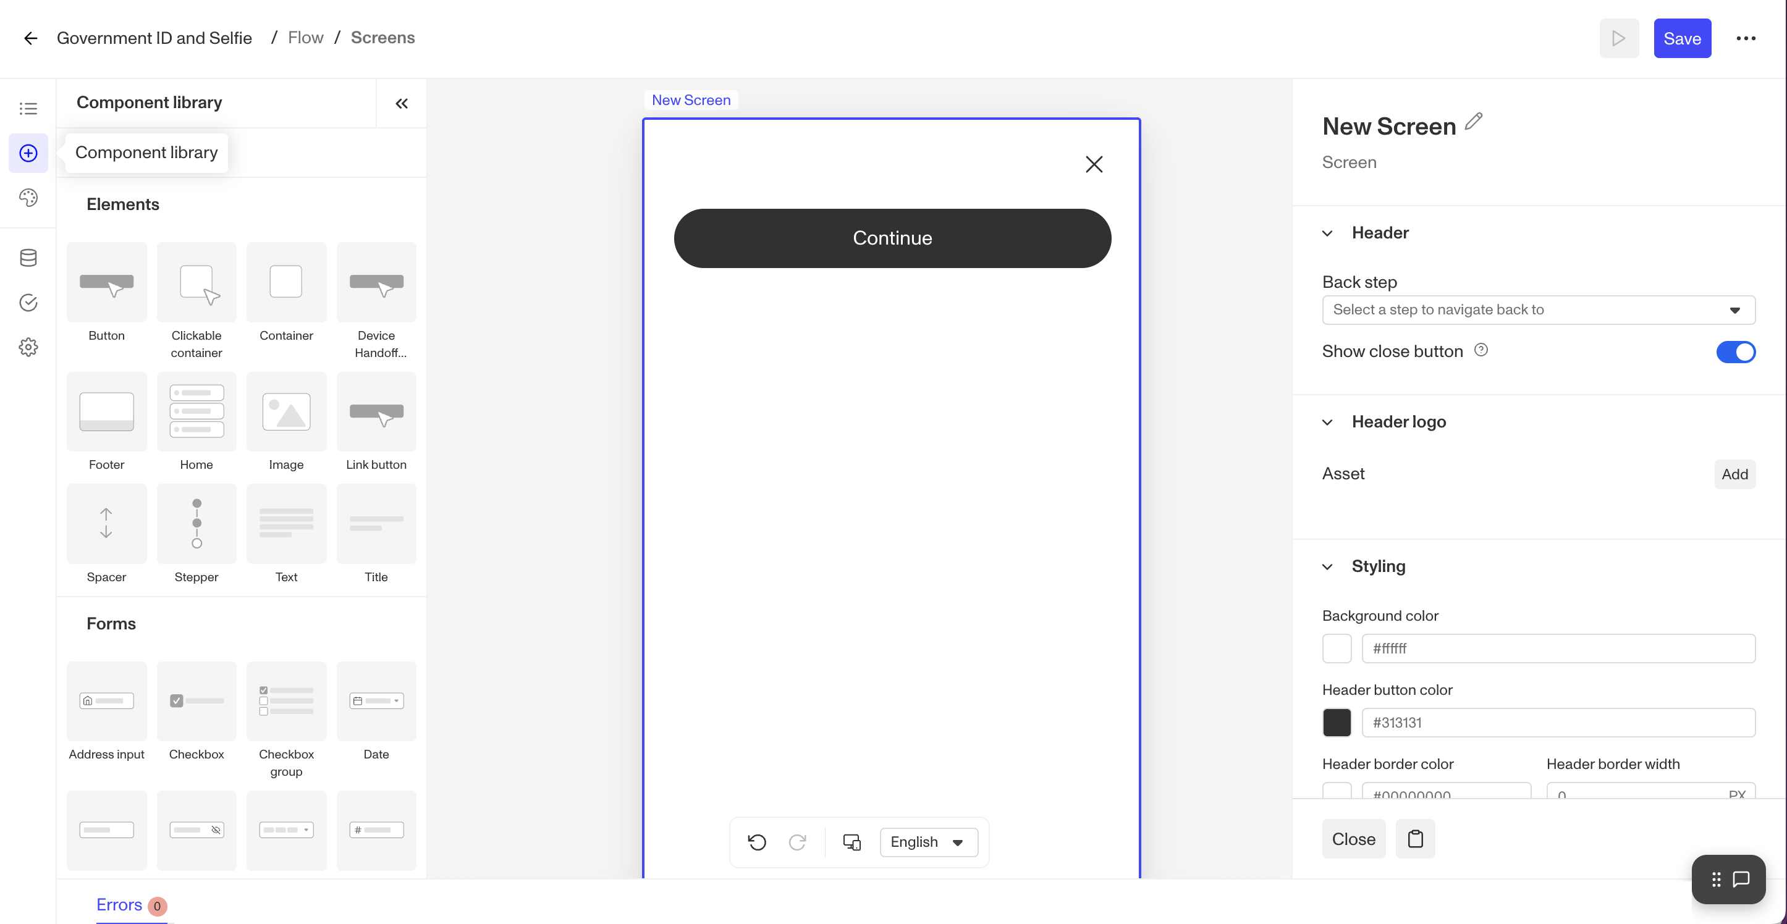Click the pencil icon to rename New Screen

pos(1474,122)
